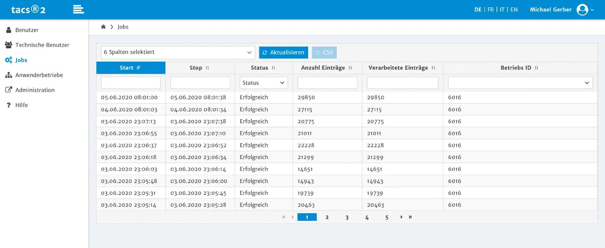Viewport: 605px width, 248px height.
Task: Toggle sorting on the Stop column
Action: tap(208, 68)
